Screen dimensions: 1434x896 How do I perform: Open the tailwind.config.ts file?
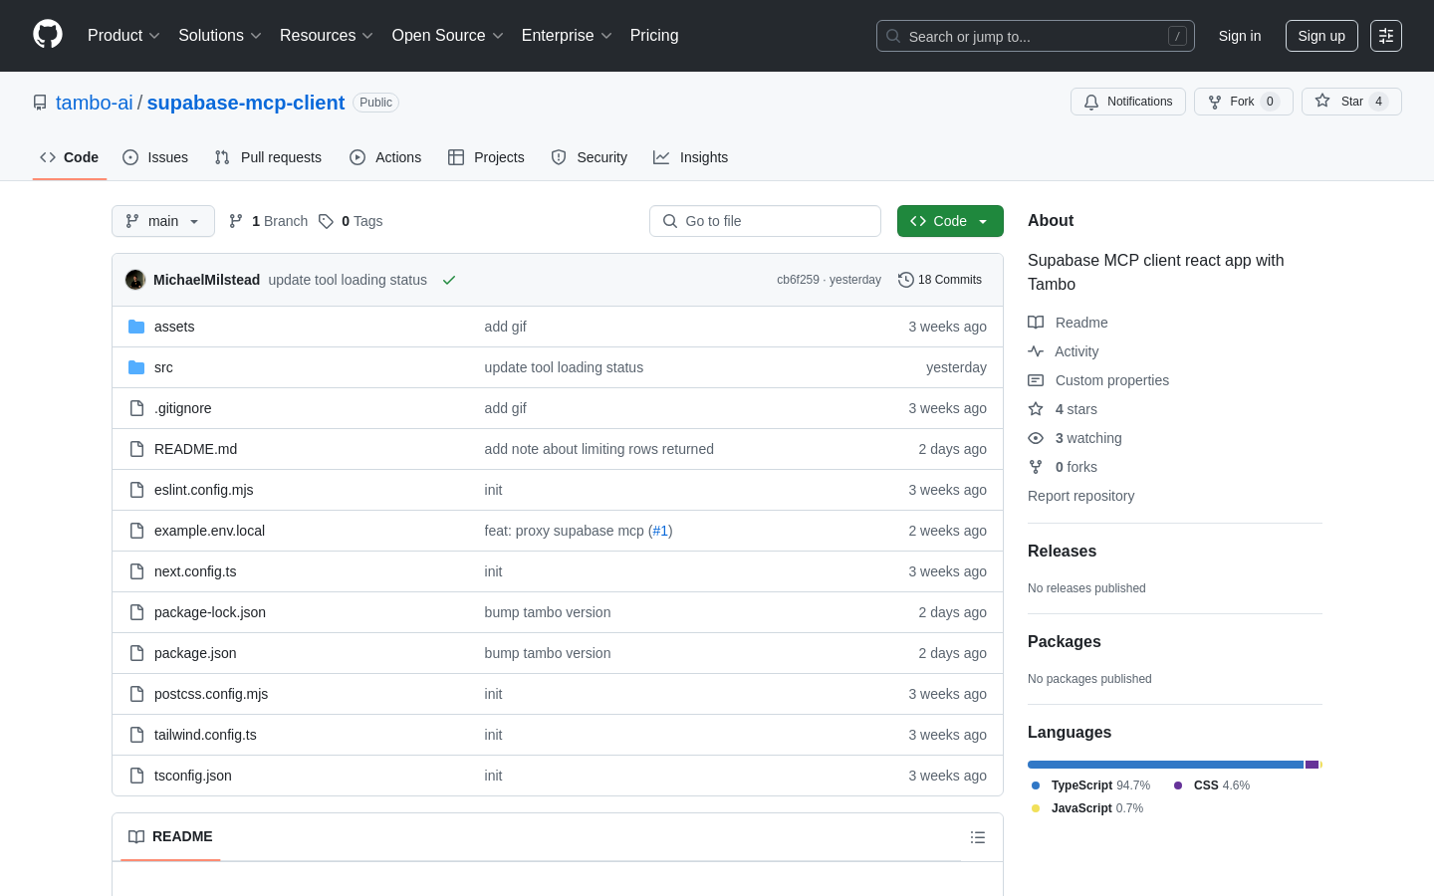(205, 735)
